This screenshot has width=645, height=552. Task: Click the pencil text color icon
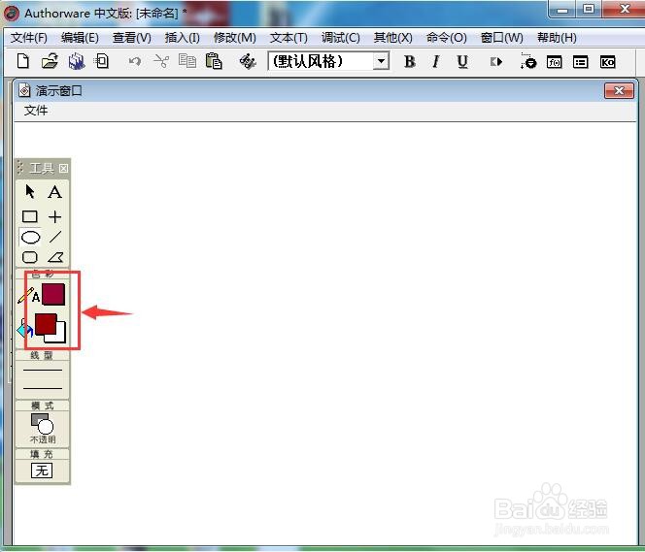pos(28,296)
